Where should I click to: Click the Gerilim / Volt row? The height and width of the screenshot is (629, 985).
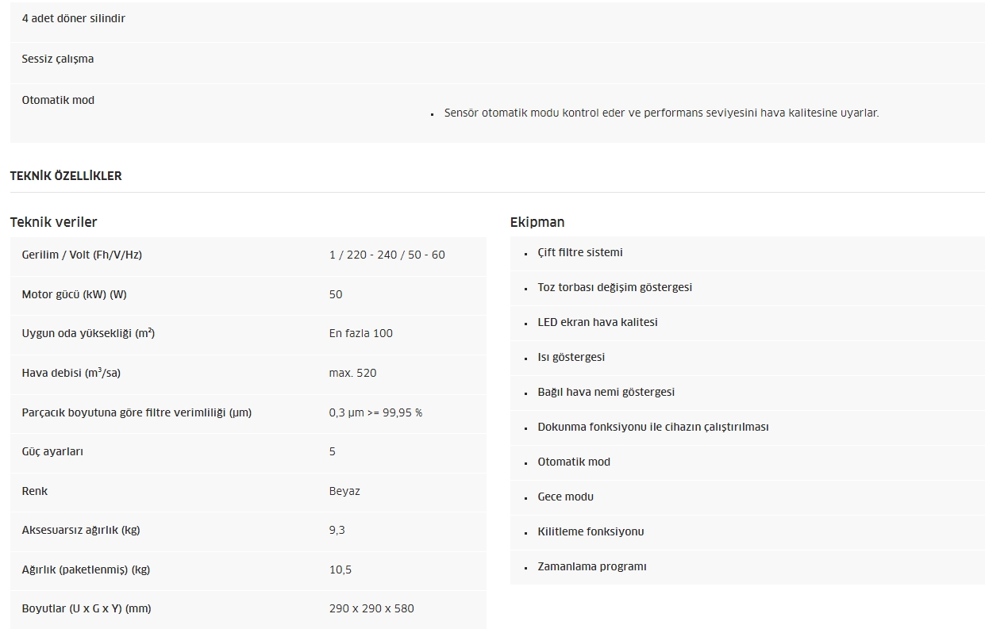[x=248, y=255]
